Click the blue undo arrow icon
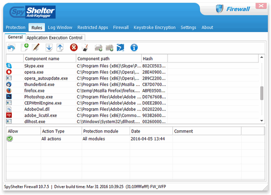This screenshot has width=271, height=195. point(11,48)
